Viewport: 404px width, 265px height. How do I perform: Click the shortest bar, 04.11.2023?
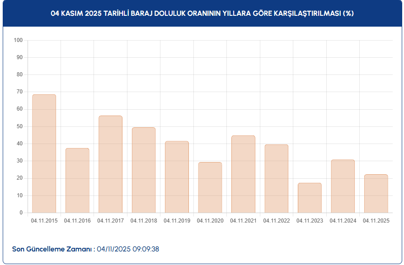(310, 198)
